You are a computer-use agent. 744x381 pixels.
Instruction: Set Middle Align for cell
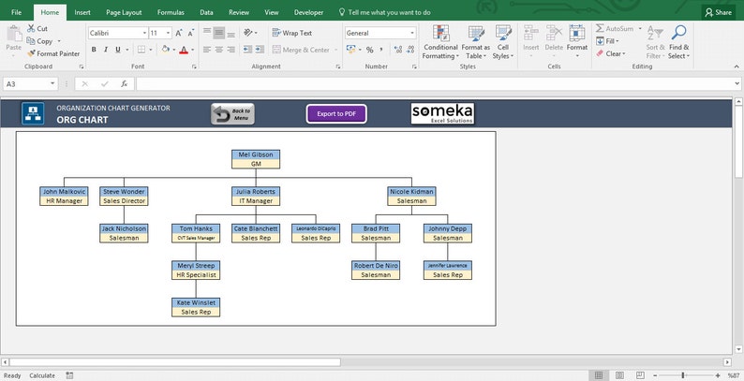point(218,32)
